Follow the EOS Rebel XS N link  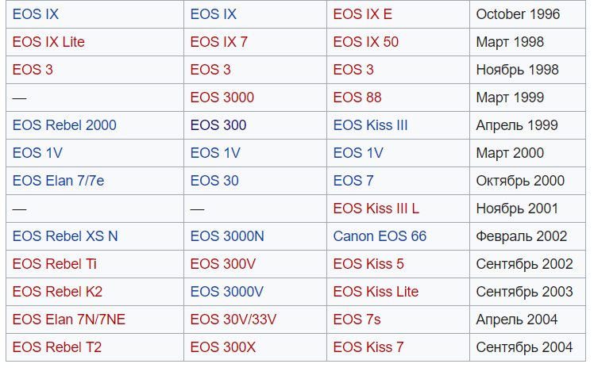65,236
